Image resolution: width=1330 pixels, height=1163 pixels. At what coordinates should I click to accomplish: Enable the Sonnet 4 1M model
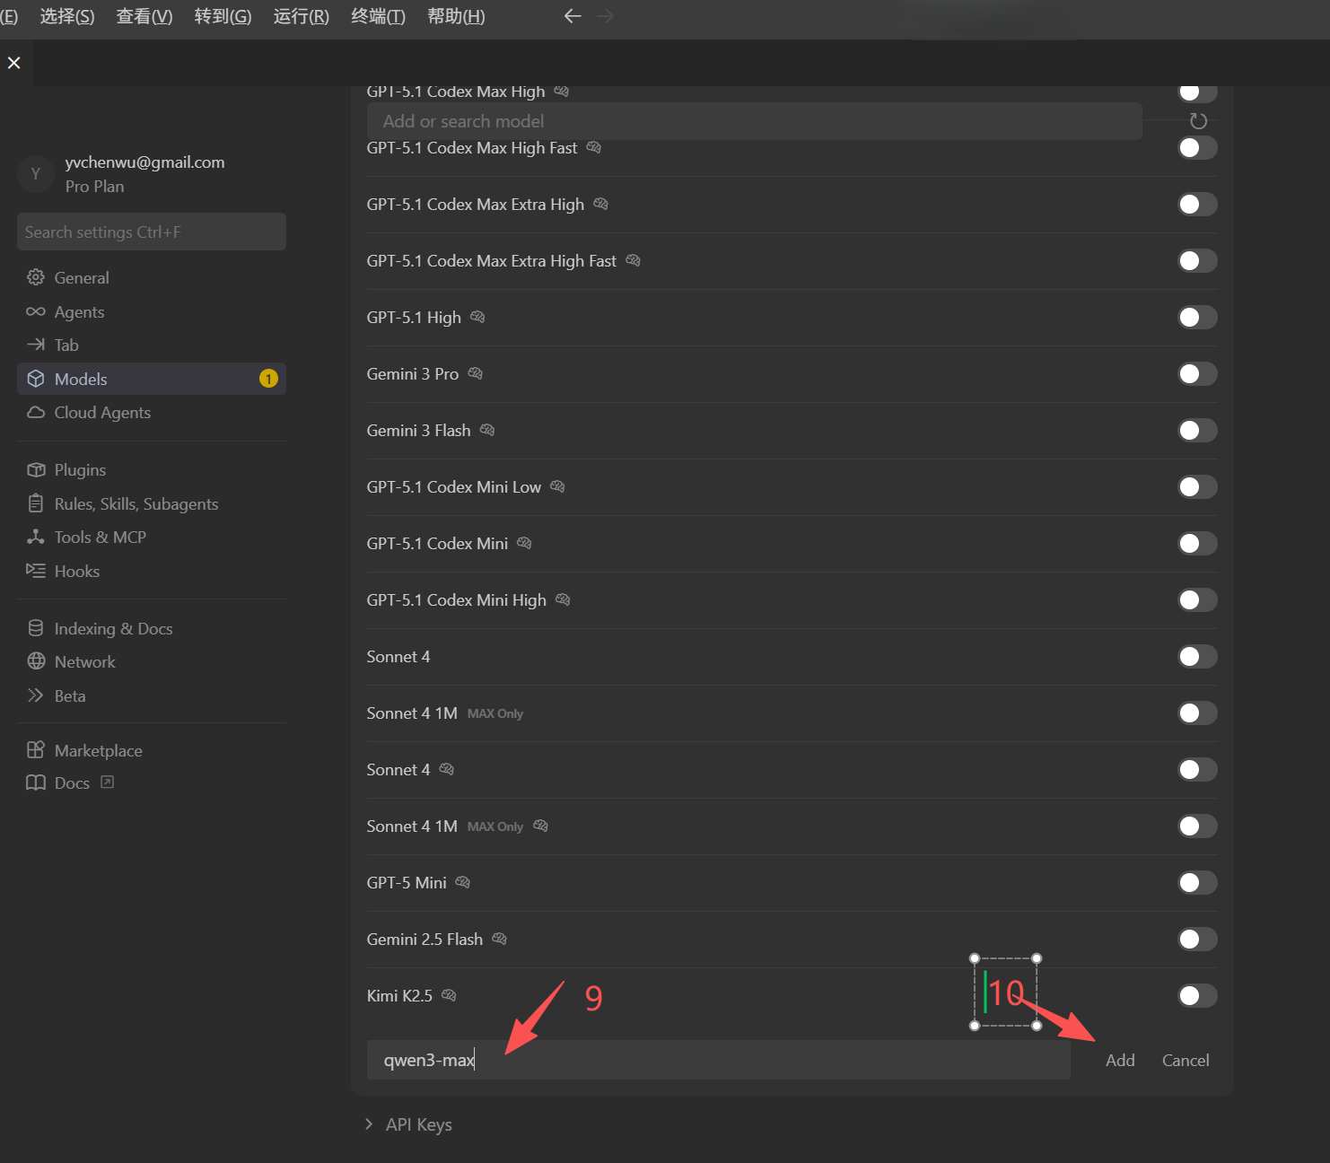(1197, 713)
